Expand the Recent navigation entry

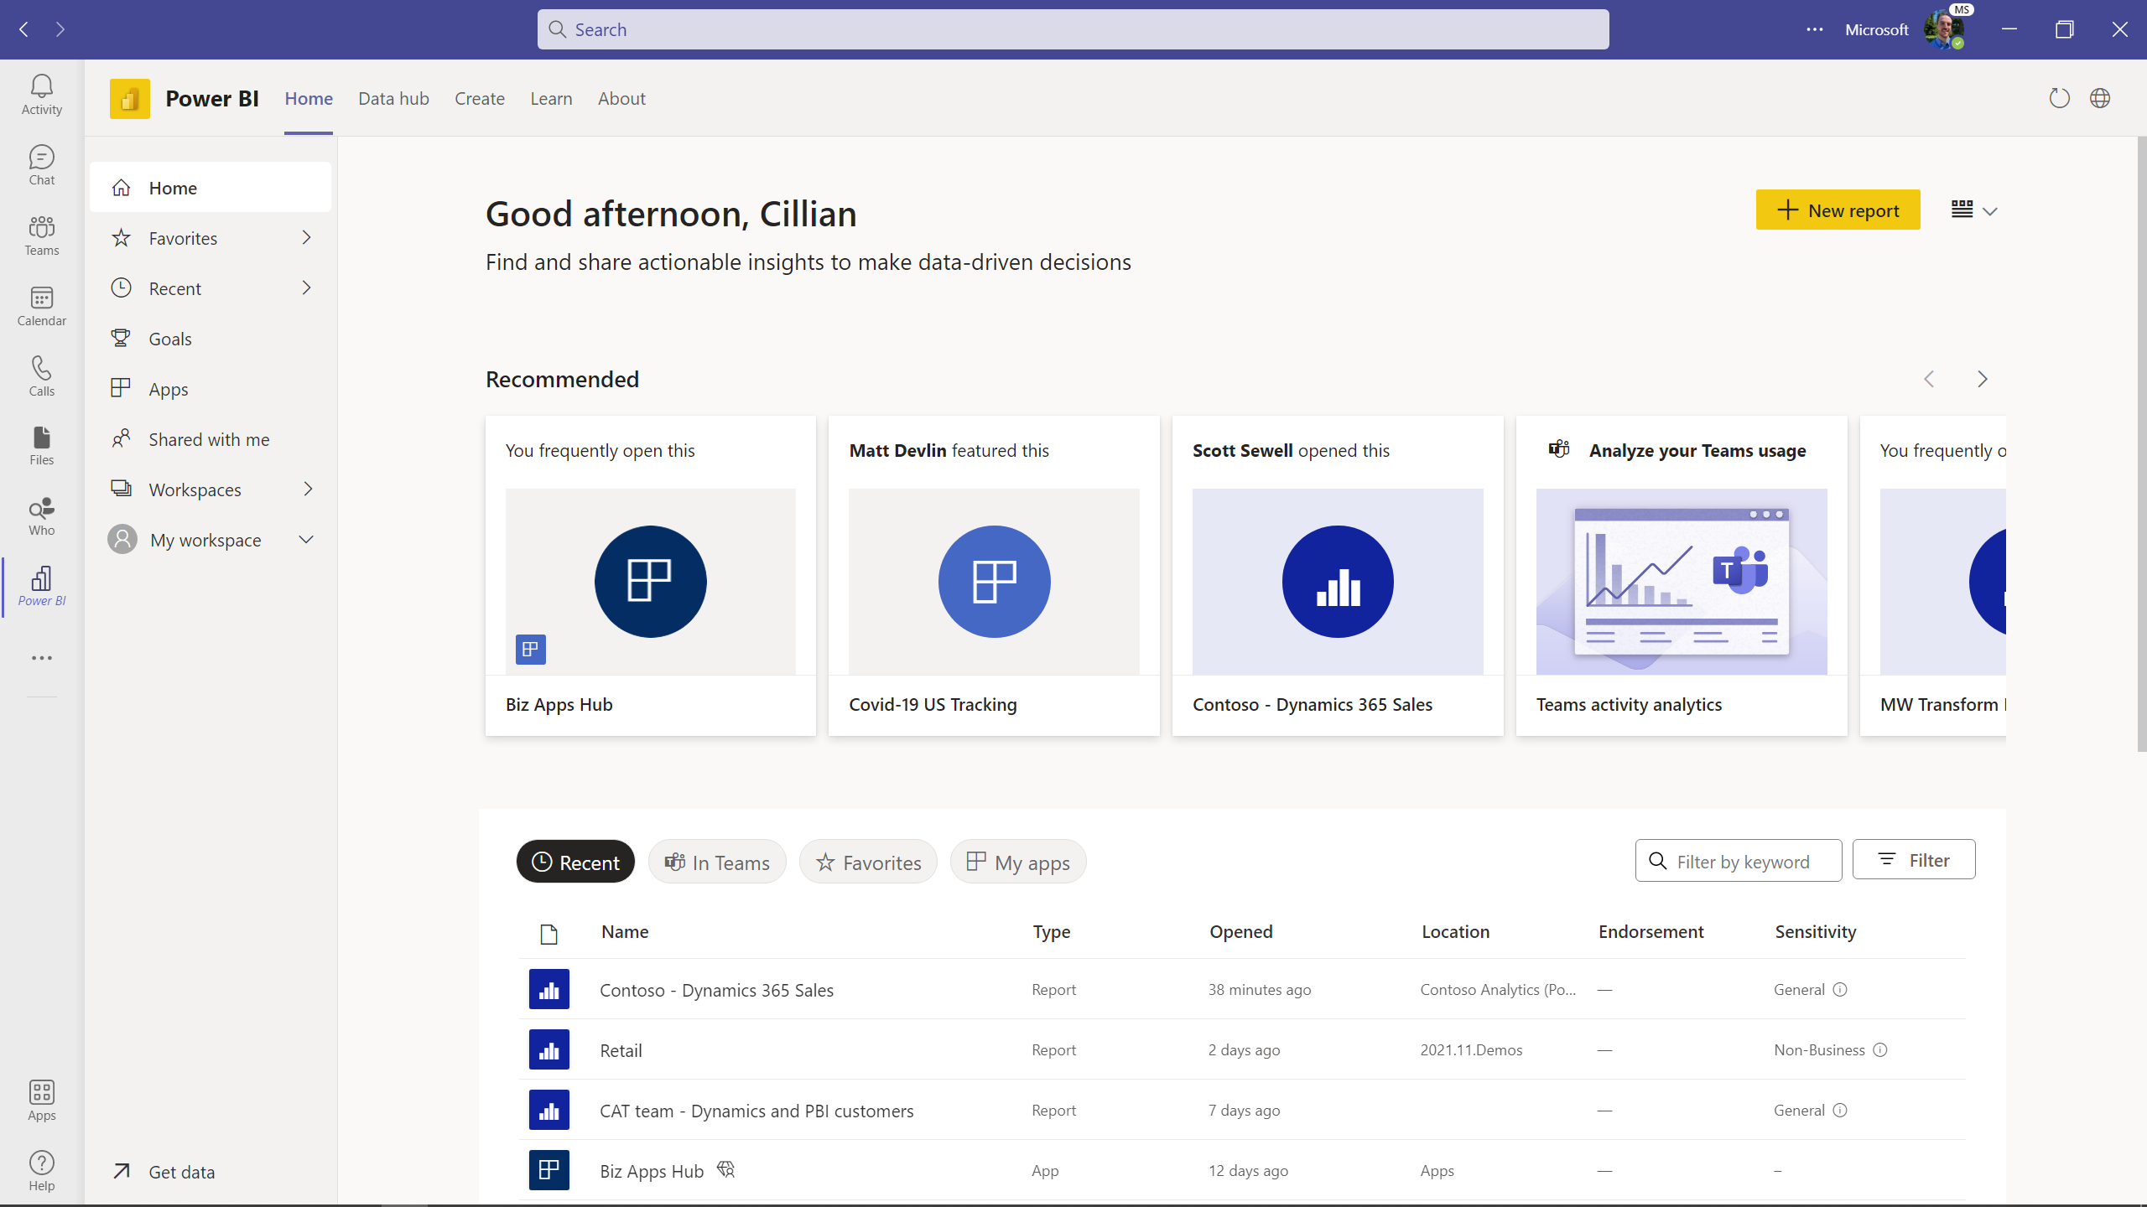coord(307,288)
